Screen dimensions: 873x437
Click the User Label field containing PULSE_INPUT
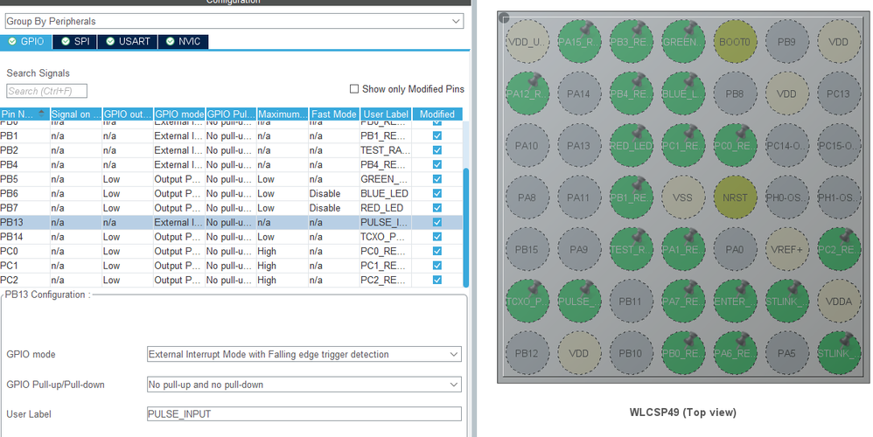(304, 414)
